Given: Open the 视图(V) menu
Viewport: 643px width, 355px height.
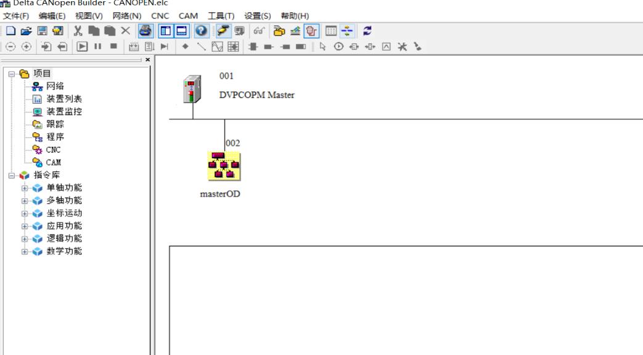Looking at the screenshot, I should click(x=89, y=15).
